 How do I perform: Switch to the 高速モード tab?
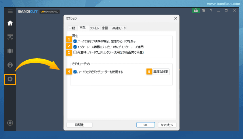[x=119, y=28]
